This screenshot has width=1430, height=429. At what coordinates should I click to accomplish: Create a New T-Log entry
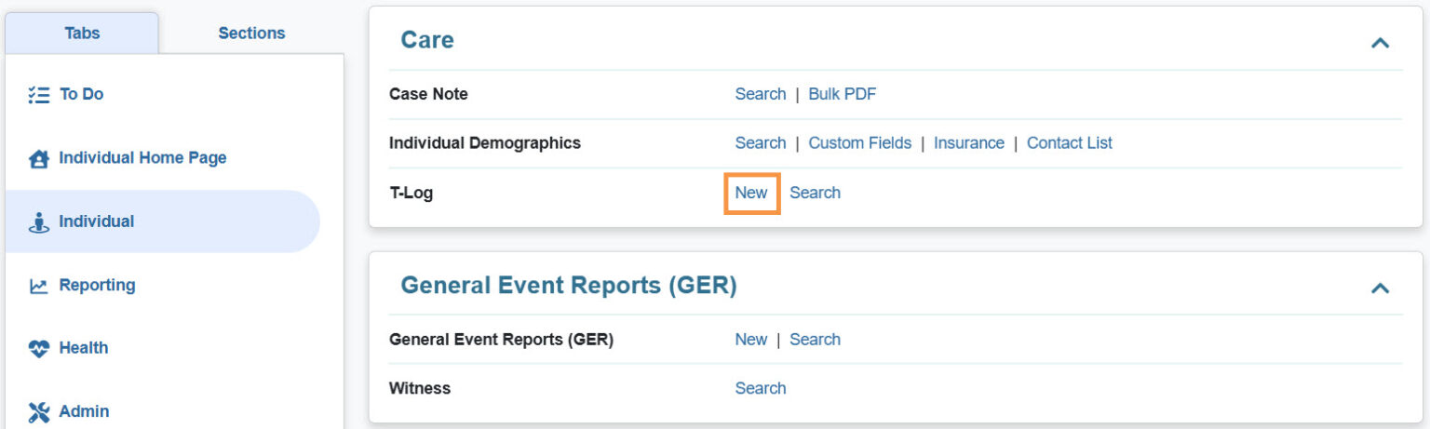751,193
